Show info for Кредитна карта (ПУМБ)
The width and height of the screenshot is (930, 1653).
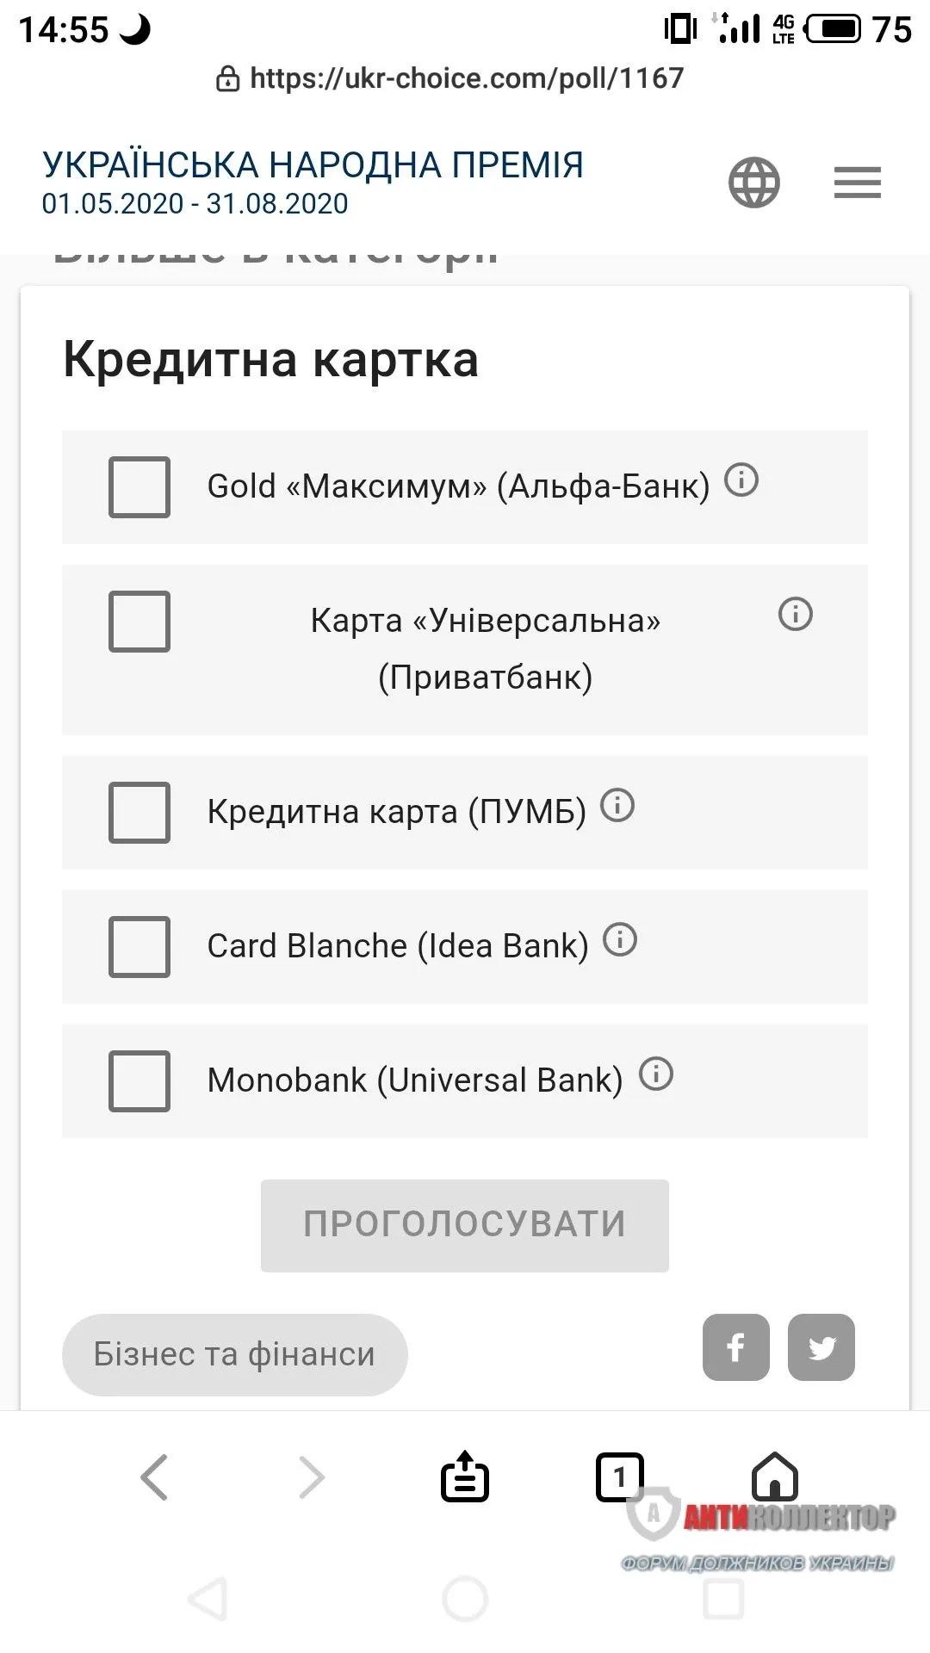pyautogui.click(x=617, y=805)
